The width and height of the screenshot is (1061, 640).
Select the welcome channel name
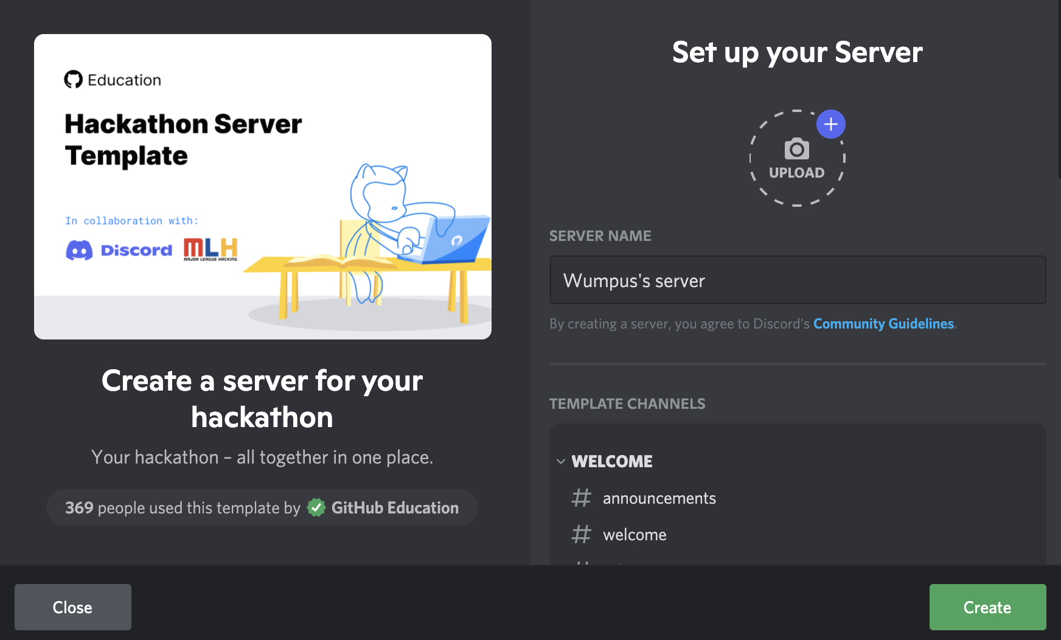[x=635, y=535]
